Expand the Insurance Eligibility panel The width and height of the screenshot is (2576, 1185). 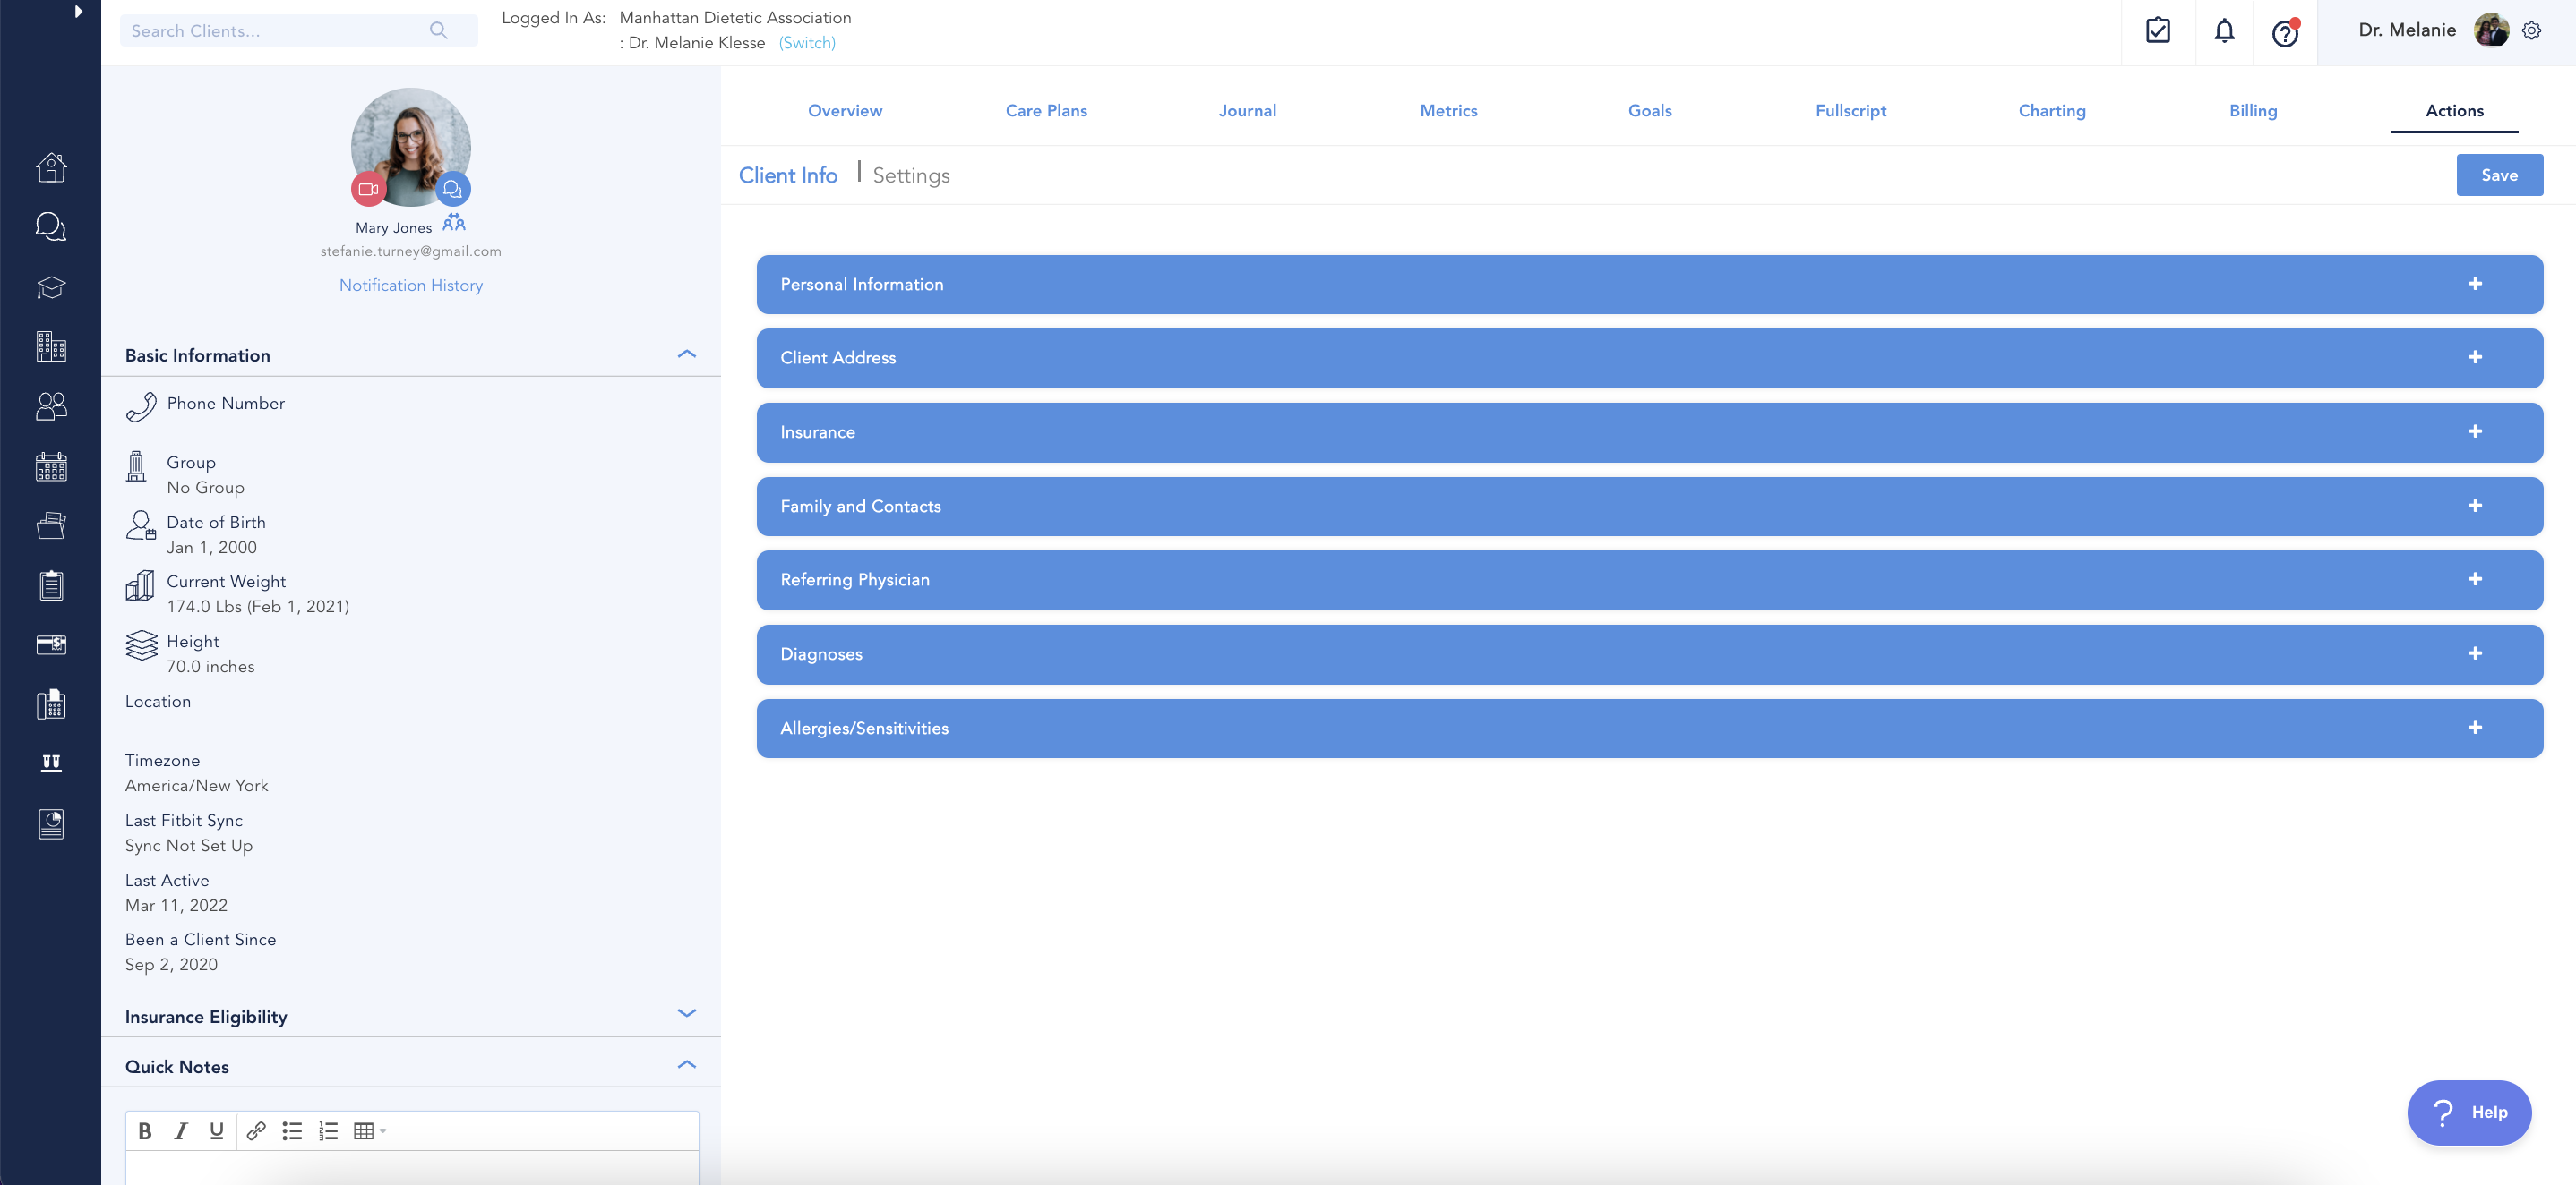pyautogui.click(x=686, y=1014)
